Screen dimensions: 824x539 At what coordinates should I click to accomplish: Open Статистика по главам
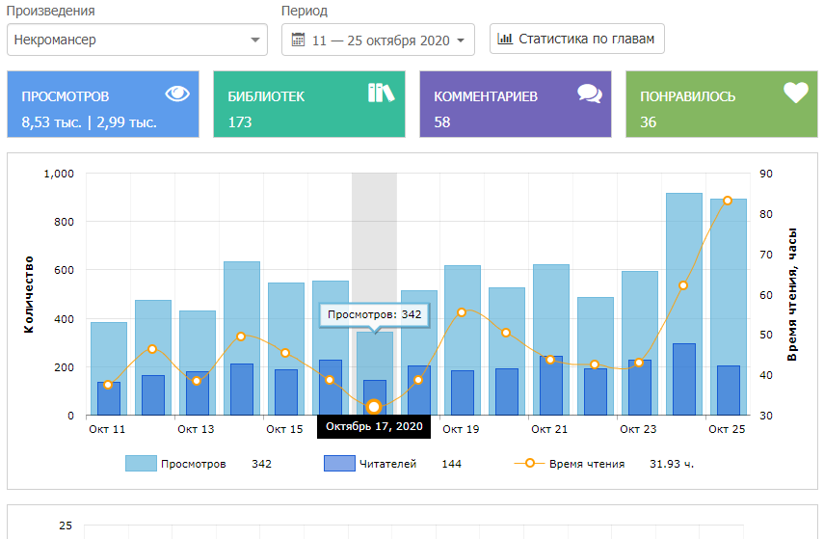(x=576, y=40)
